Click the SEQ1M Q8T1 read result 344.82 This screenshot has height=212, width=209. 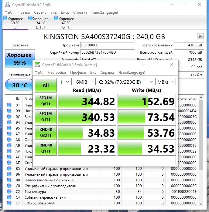pyautogui.click(x=87, y=101)
